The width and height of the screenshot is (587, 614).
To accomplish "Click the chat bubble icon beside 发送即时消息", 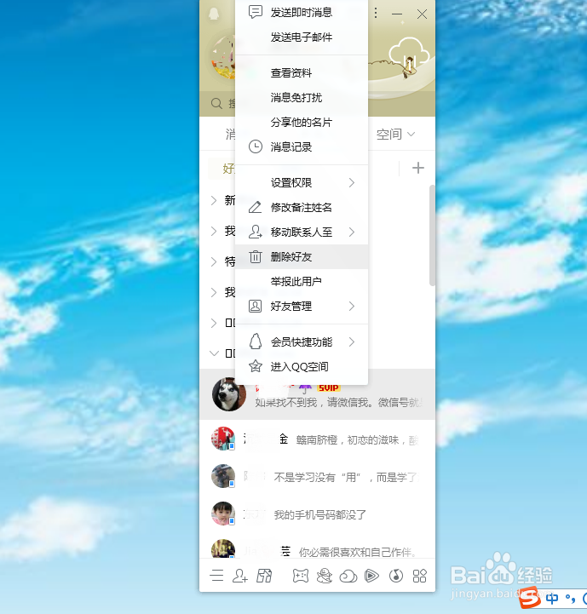I will pos(256,12).
